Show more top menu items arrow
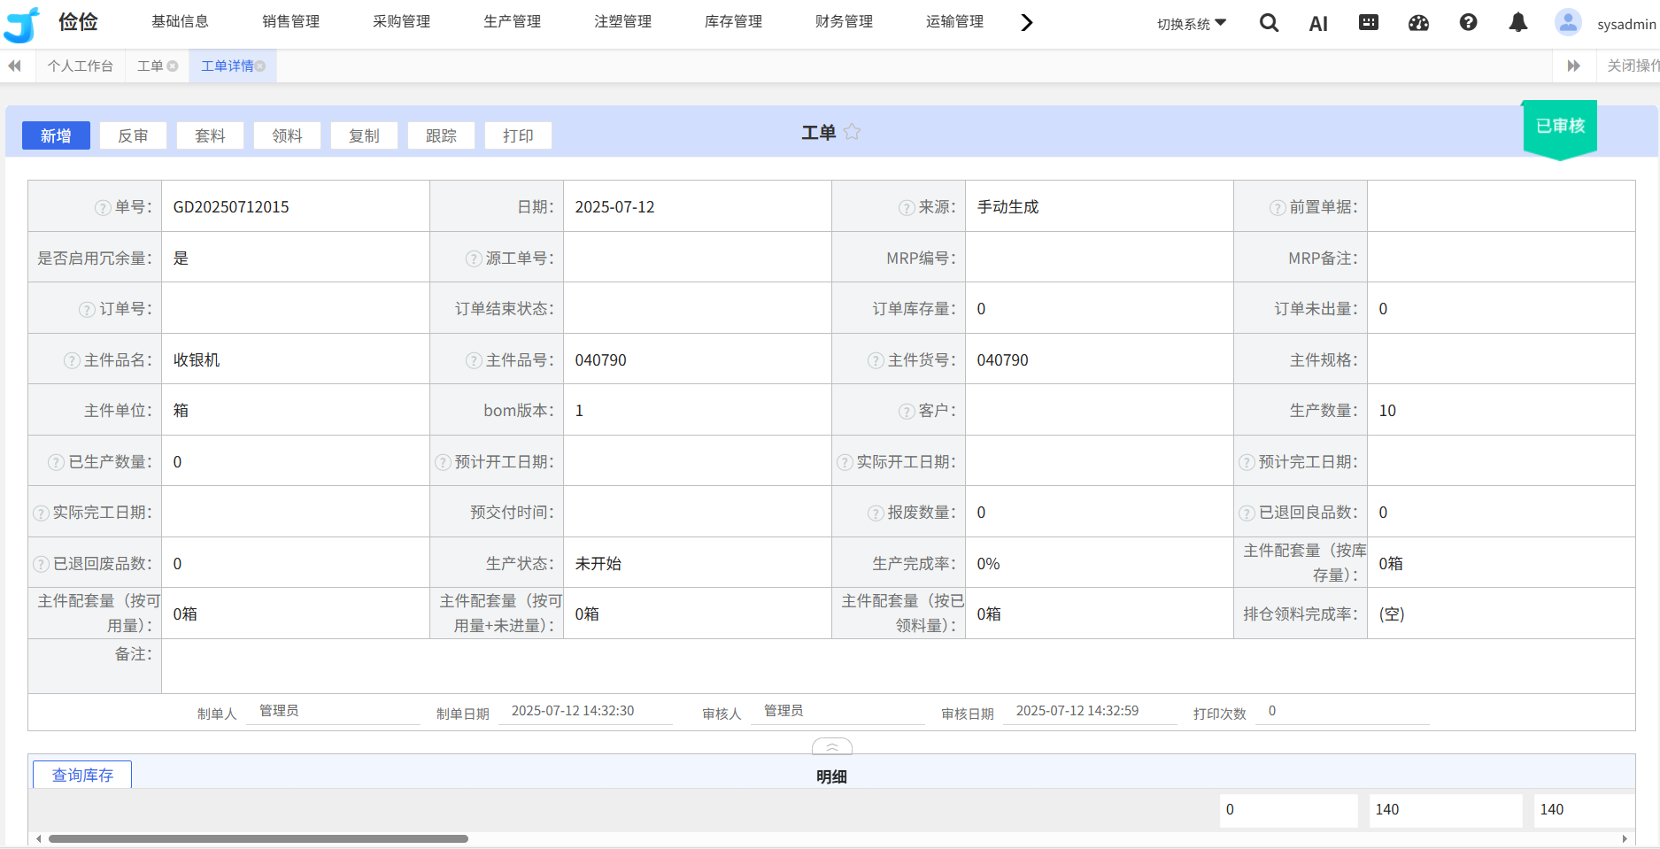The image size is (1660, 849). click(1026, 23)
